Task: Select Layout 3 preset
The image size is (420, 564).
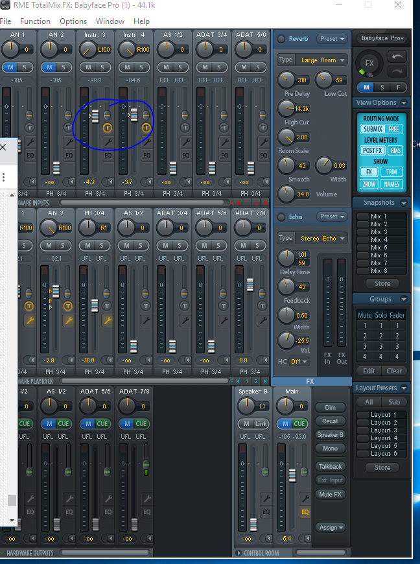Action: (381, 430)
